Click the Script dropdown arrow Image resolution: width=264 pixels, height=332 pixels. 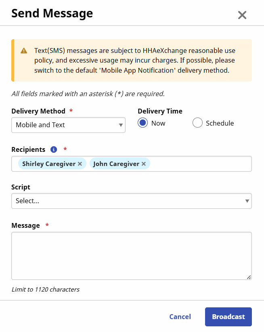246,201
